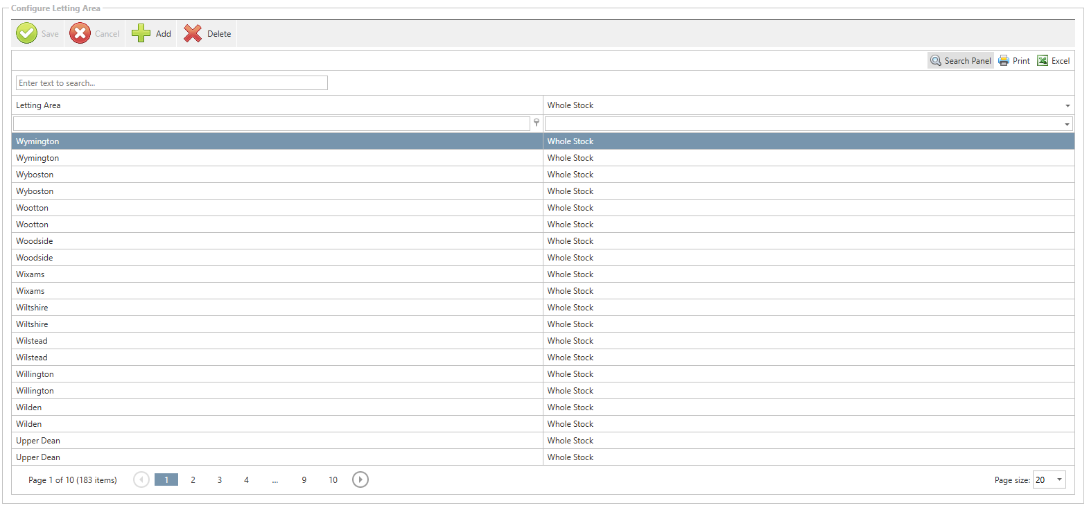Open the Page size dropdown

click(x=1059, y=480)
